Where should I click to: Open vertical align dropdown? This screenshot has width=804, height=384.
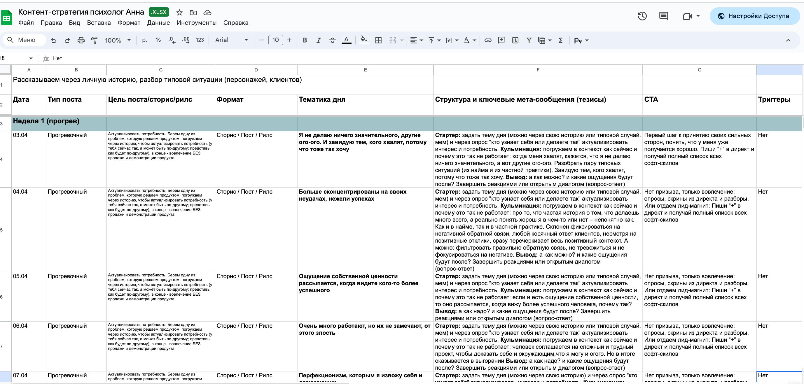[434, 40]
